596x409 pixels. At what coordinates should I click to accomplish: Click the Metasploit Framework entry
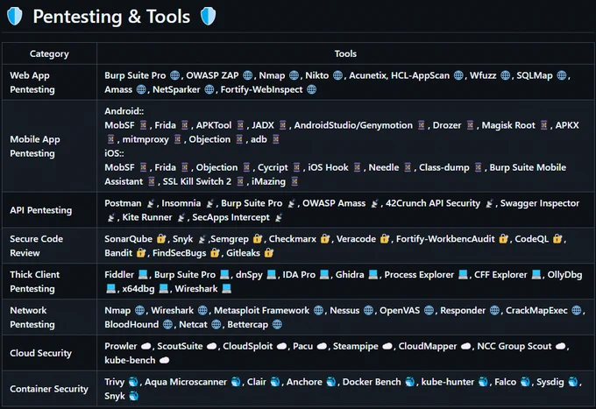coord(261,311)
